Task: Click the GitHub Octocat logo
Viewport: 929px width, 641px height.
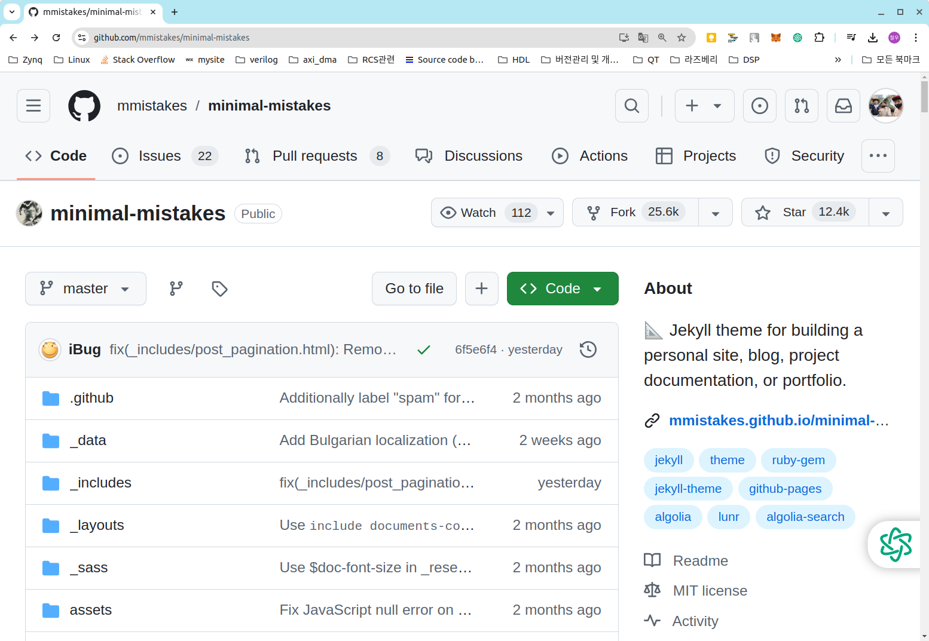Action: [x=84, y=106]
